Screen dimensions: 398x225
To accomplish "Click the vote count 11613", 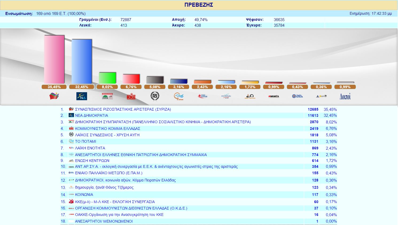I will tap(313, 115).
